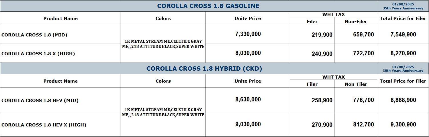Select the COROLLA CROSS 1.8 X (HIGH) cell
Image resolution: width=429 pixels, height=137 pixels.
[x=38, y=54]
